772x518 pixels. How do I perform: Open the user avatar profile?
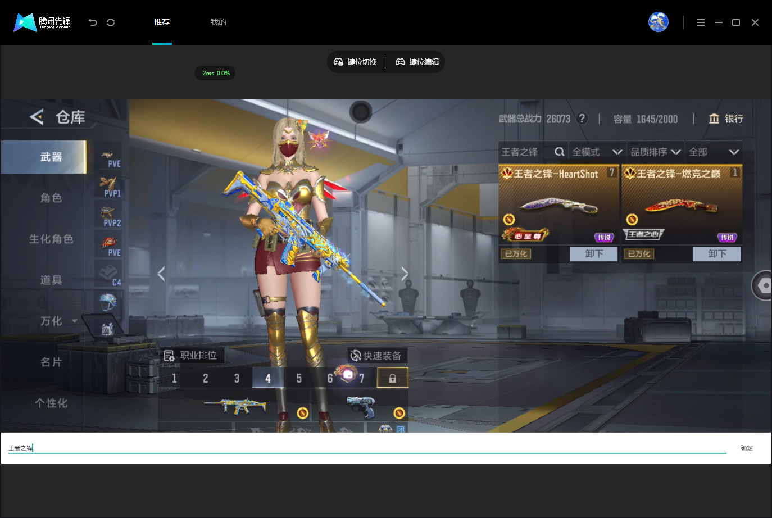point(659,22)
